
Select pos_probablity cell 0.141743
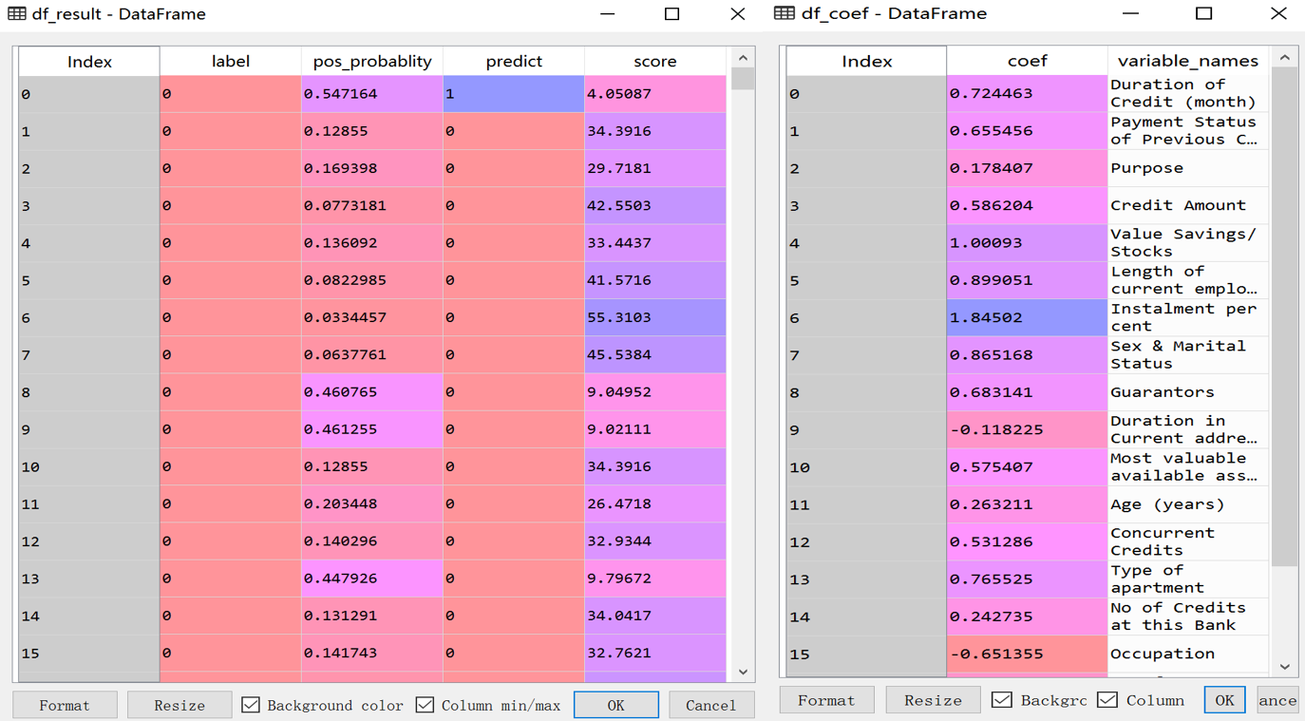point(372,653)
